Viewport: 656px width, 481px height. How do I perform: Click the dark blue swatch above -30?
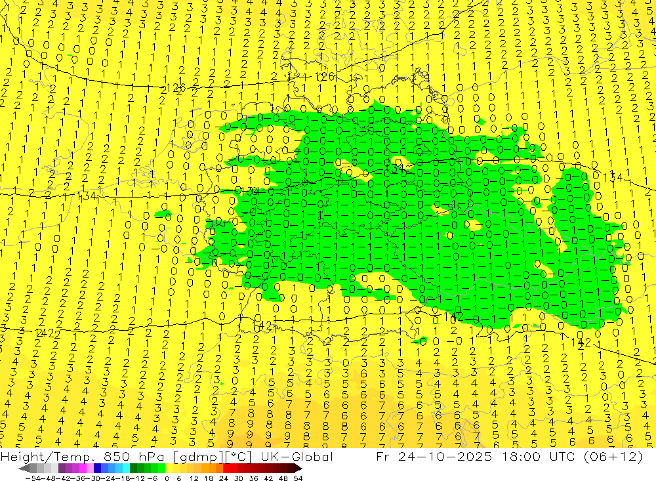click(x=97, y=469)
